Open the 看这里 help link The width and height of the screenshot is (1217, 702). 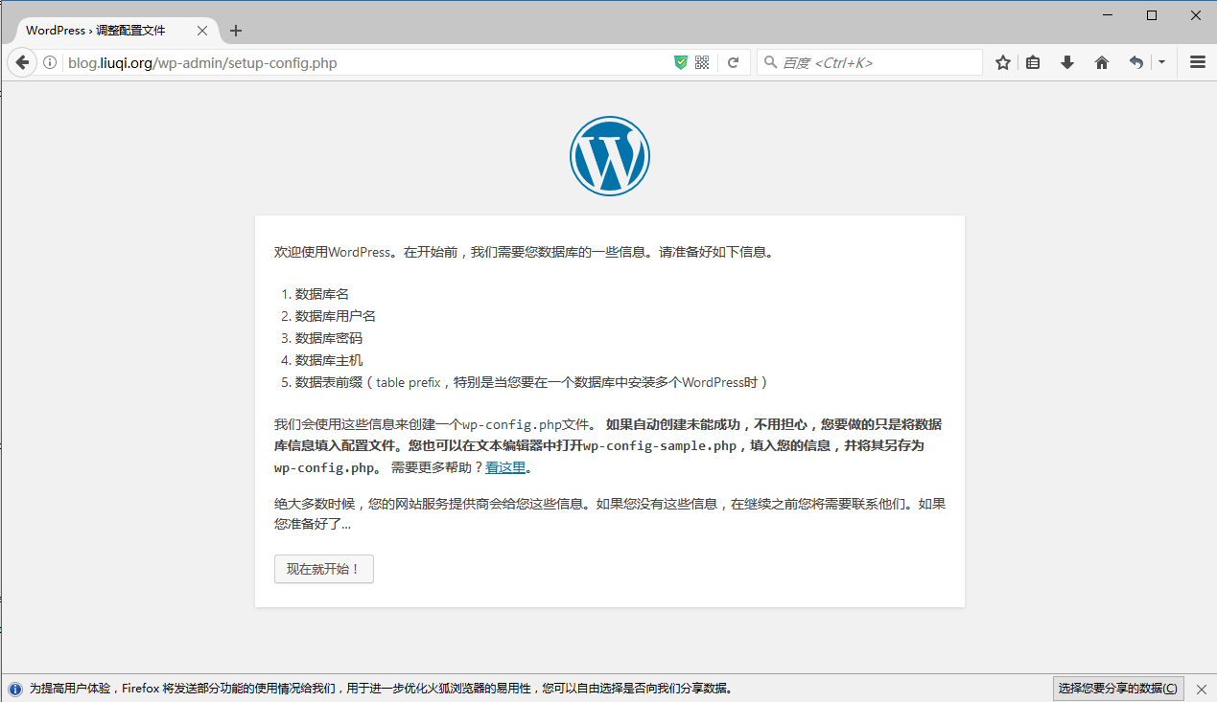click(x=505, y=468)
